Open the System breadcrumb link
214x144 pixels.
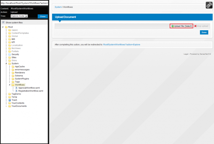pyautogui.click(x=58, y=7)
